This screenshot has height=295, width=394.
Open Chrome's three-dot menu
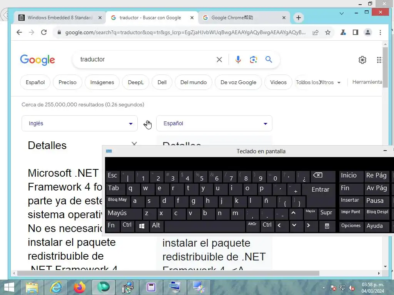pos(380,32)
